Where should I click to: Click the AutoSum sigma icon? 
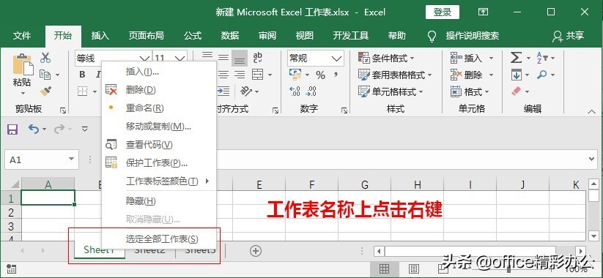tap(516, 58)
